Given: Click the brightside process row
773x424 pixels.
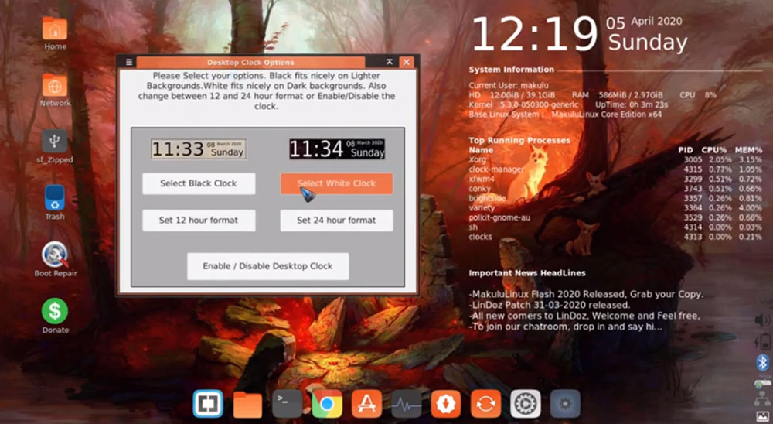Looking at the screenshot, I should click(x=615, y=198).
